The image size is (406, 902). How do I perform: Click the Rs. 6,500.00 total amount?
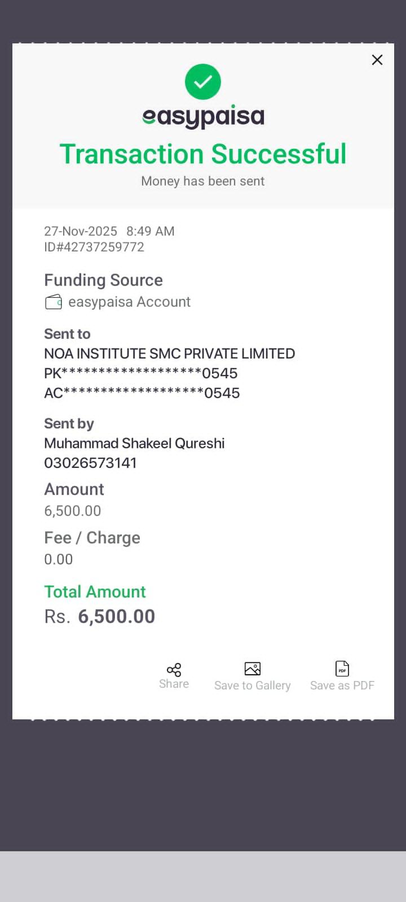pos(100,616)
